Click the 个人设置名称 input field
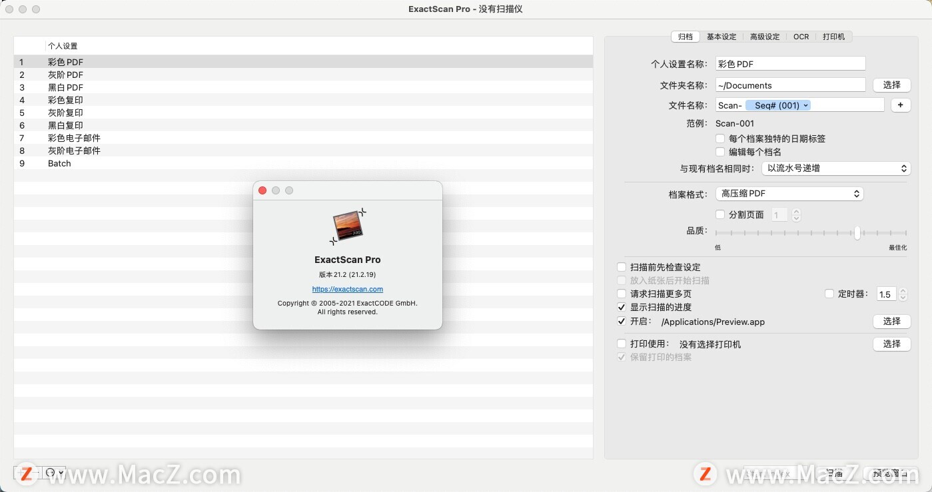Screen dimensions: 932x492 coord(790,64)
